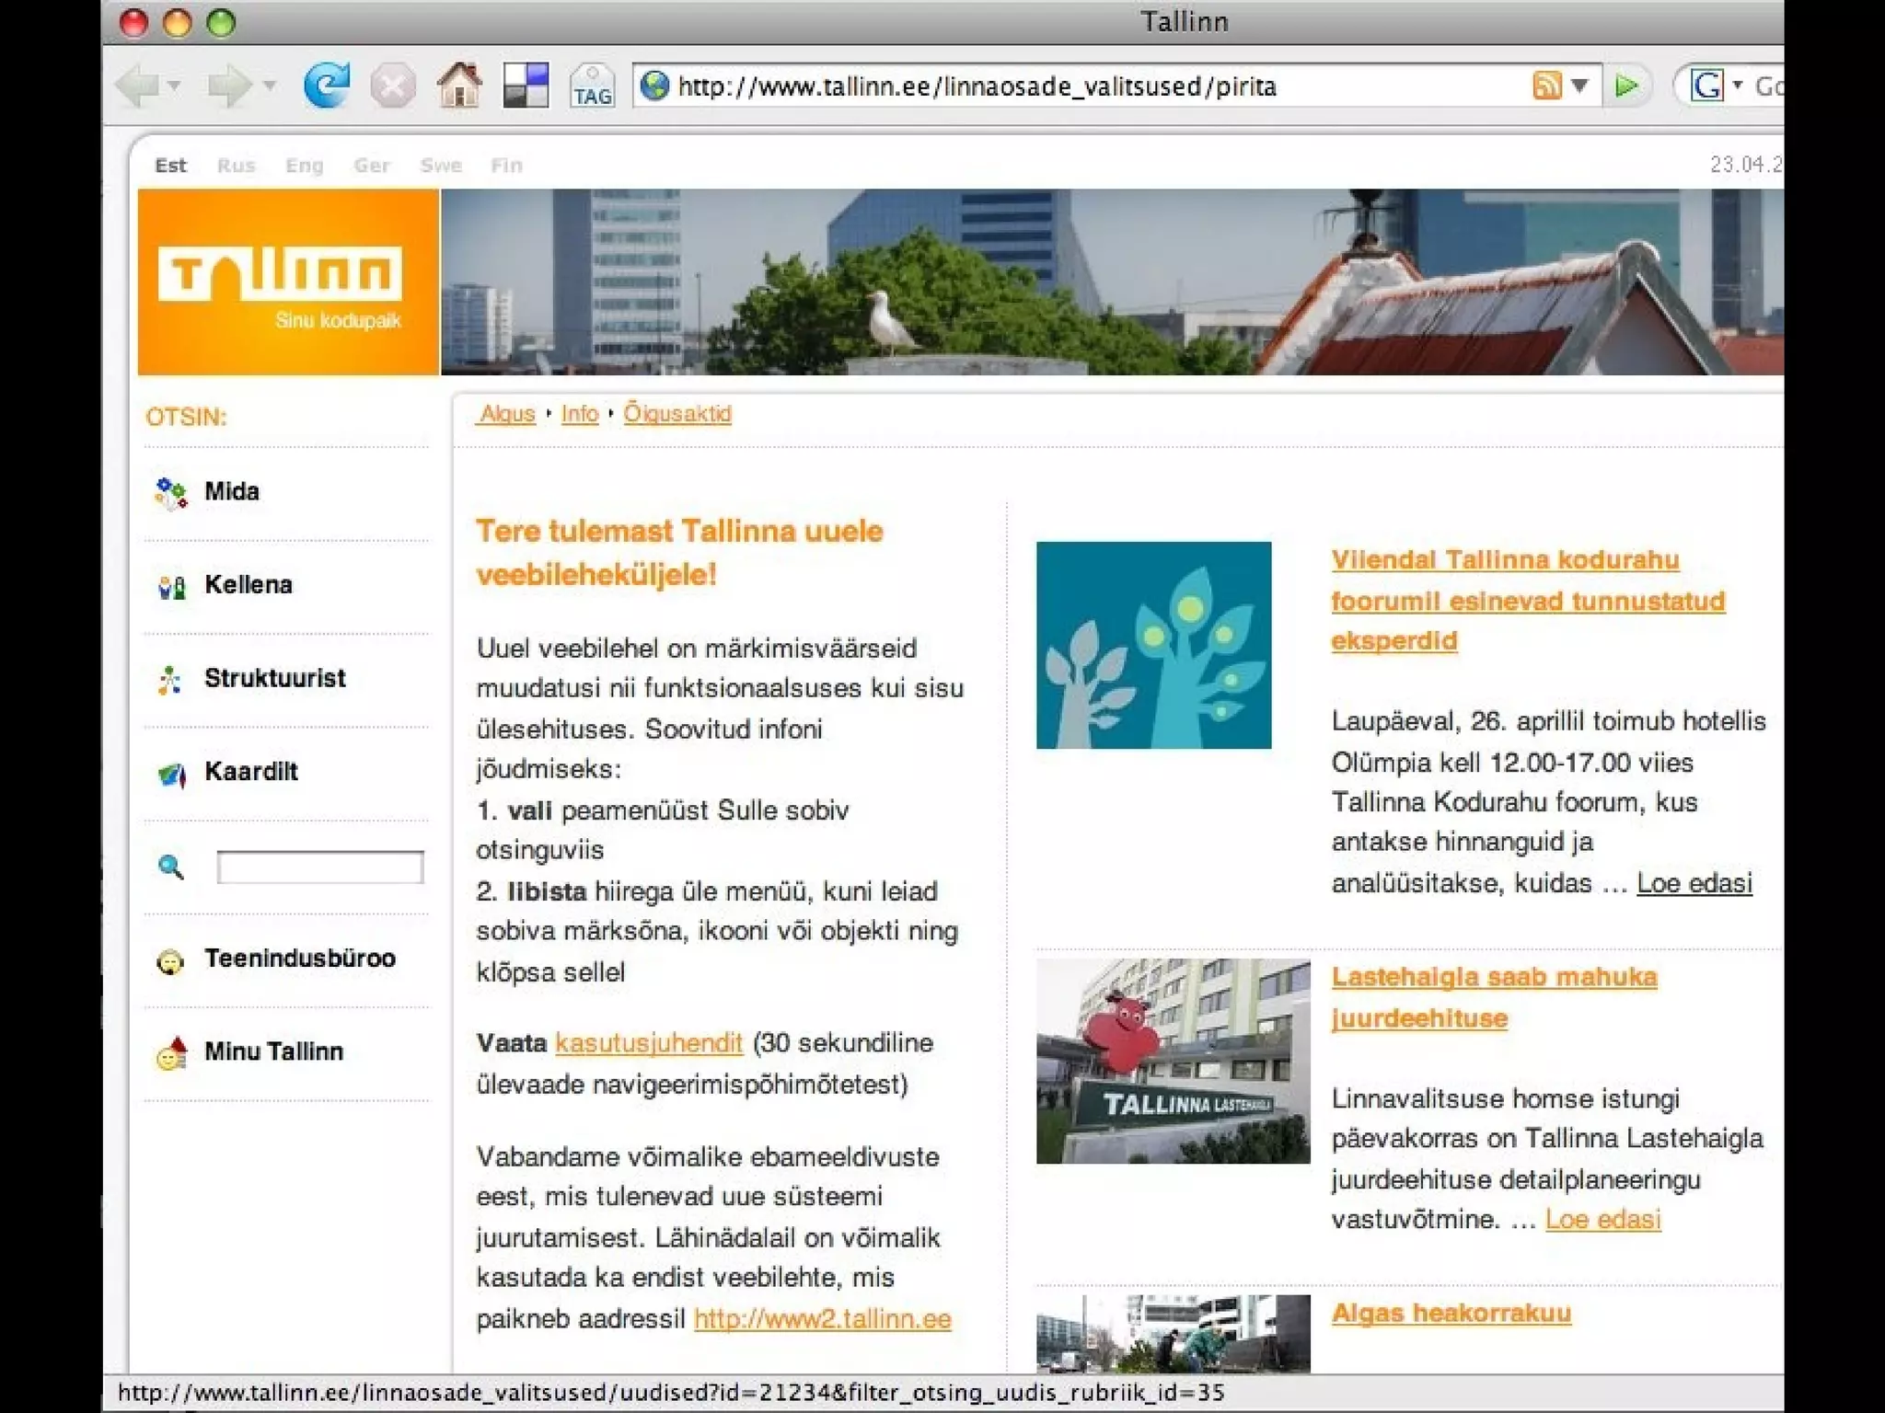The height and width of the screenshot is (1413, 1885).
Task: Open the kasutusjuhendit link
Action: pos(649,1043)
